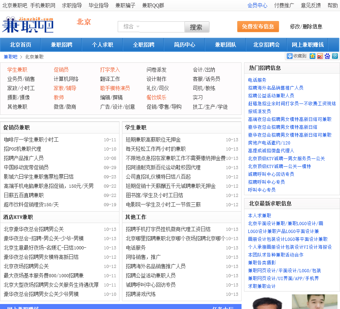Open the 简历中心 navigation tab
The height and width of the screenshot is (309, 340).
[x=184, y=45]
